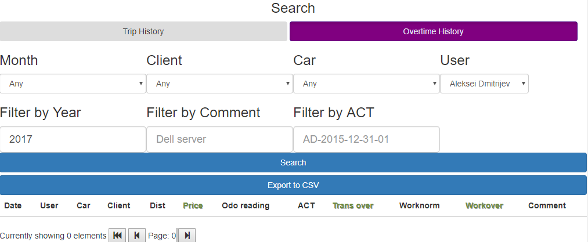
Task: Click the Comment column header
Action: 547,205
